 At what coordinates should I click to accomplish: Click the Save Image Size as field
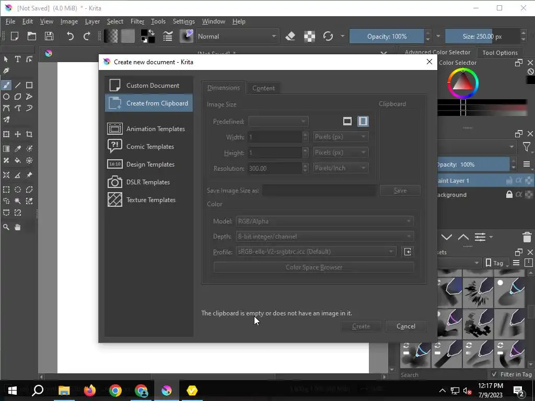tap(319, 191)
